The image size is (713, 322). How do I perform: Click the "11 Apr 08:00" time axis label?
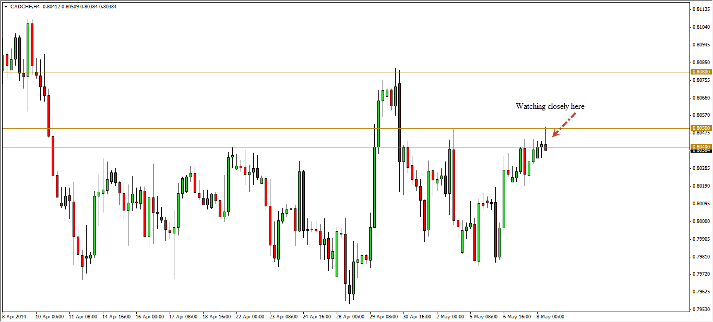[83, 316]
